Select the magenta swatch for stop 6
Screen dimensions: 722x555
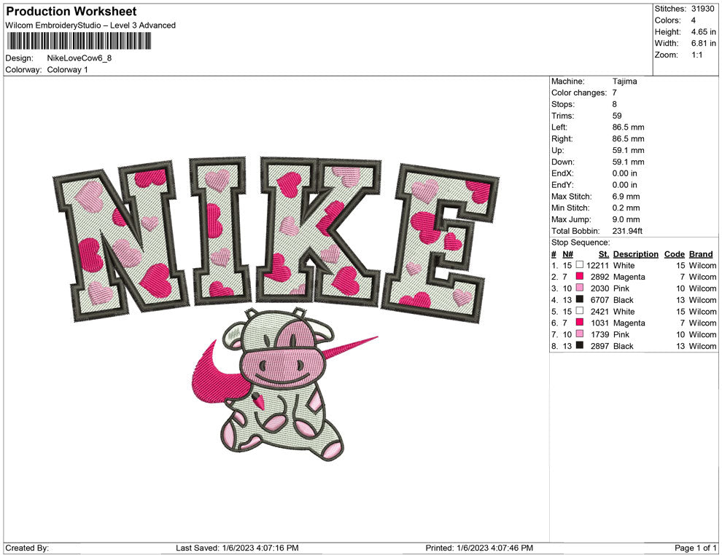click(578, 323)
